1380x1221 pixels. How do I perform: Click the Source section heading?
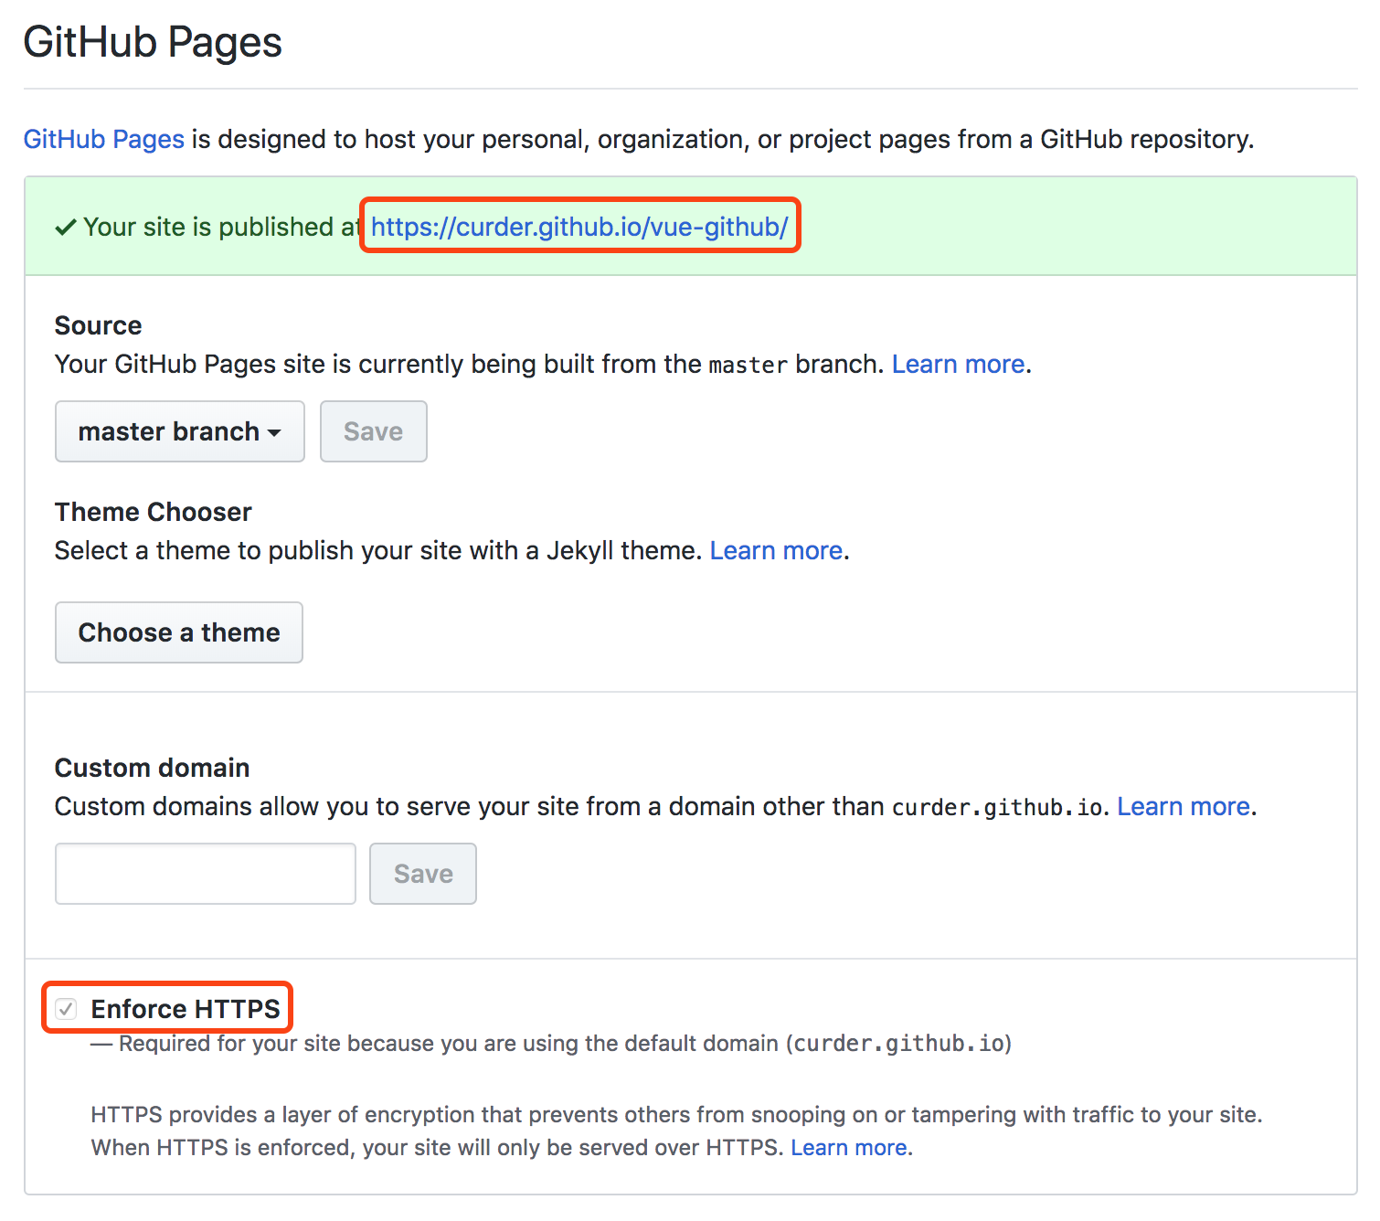(x=98, y=325)
